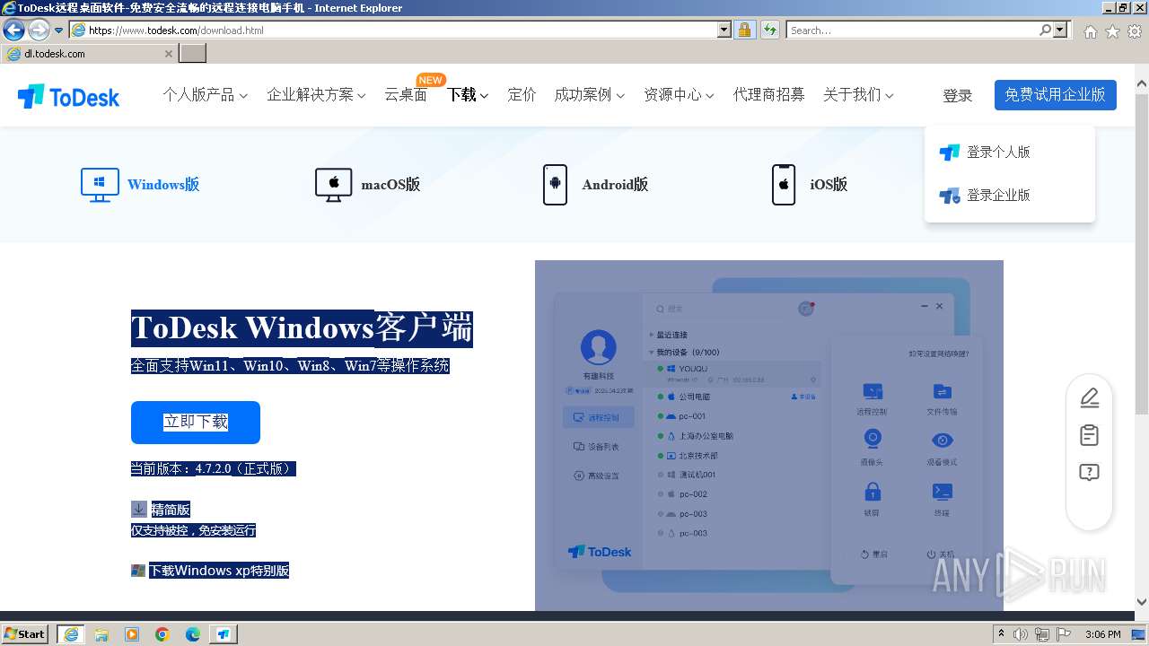This screenshot has width=1149, height=646.
Task: Click the 下载Windows xp特别版 link
Action: click(219, 571)
